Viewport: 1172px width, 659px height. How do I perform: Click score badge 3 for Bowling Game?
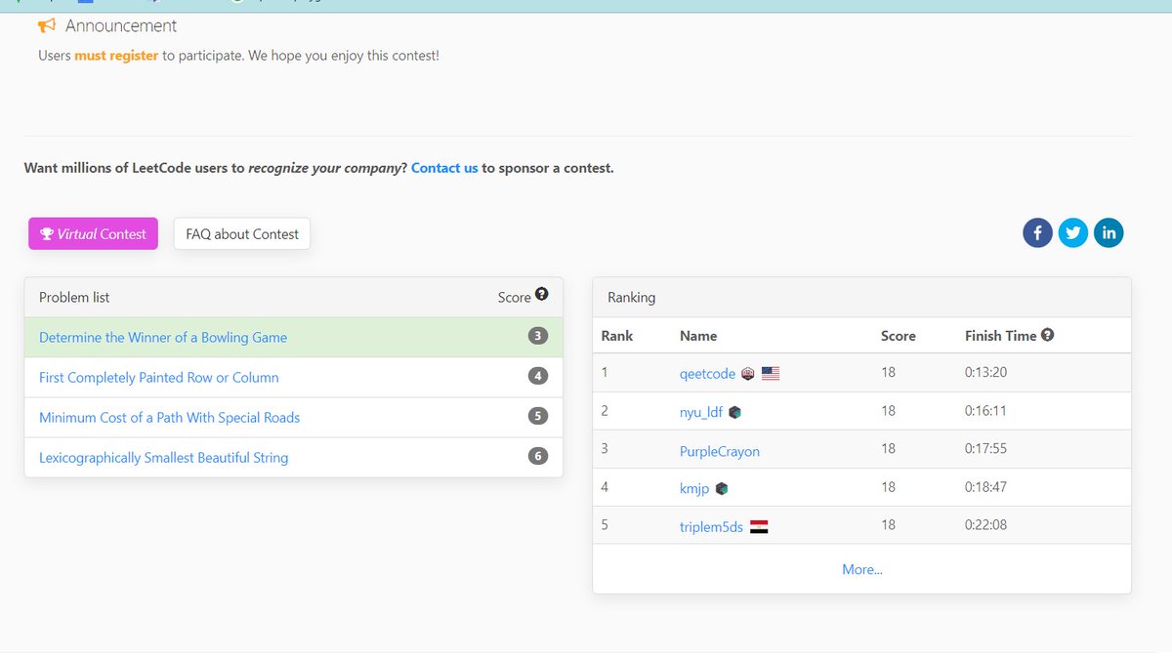tap(537, 336)
